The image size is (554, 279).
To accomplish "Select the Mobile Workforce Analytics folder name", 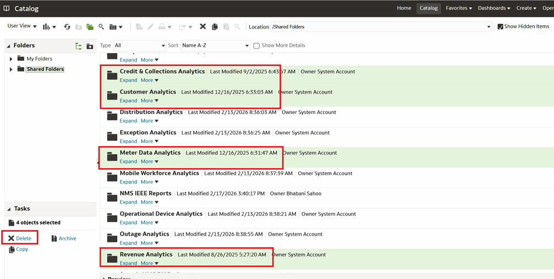I will point(160,173).
